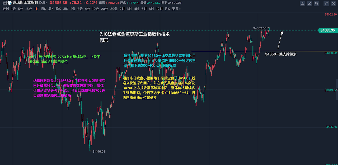The image size is (338, 165).
Task: Expand the 更多 timeframe dropdown
Action: [x=176, y=9]
